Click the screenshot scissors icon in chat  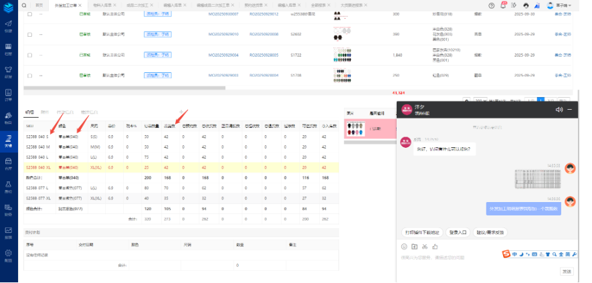pyautogui.click(x=424, y=247)
